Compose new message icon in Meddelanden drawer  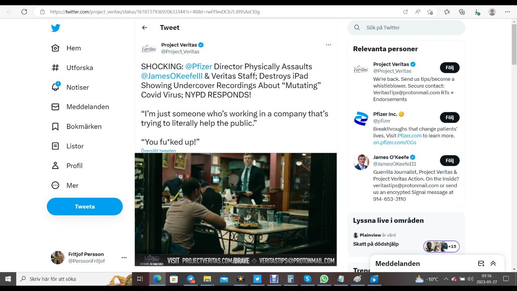pos(481,264)
